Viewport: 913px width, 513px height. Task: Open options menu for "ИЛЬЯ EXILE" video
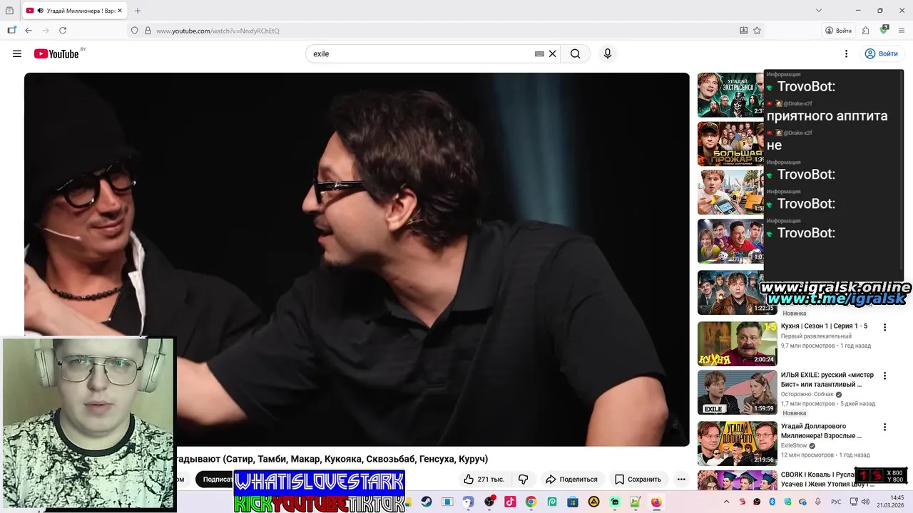pyautogui.click(x=884, y=376)
